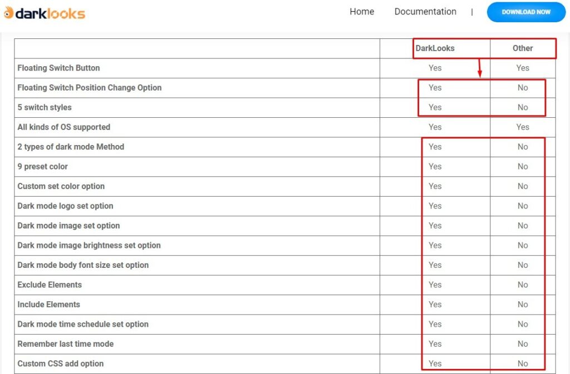Click Remember last time mode label
This screenshot has height=374, width=570.
[x=65, y=344]
